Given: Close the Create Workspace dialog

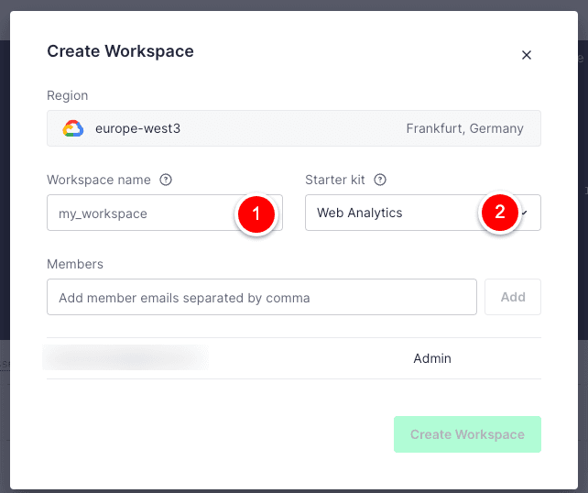Looking at the screenshot, I should pos(527,55).
